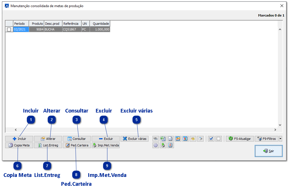Close the Manutenção consolidada window
The width and height of the screenshot is (293, 192).
tap(282, 6)
